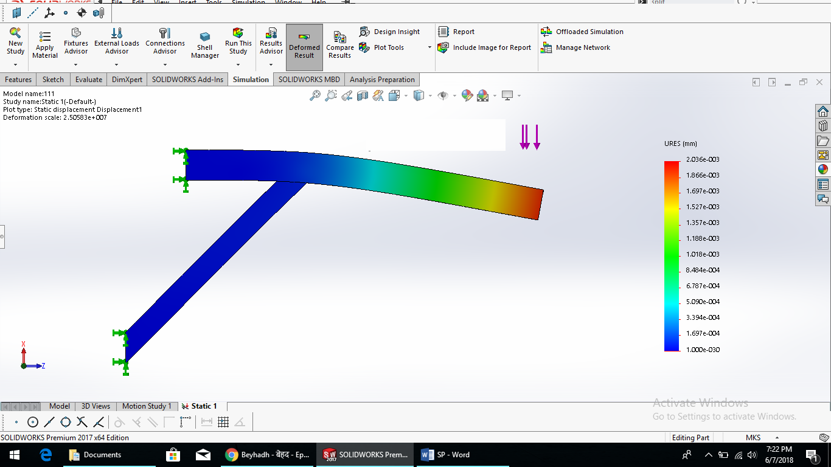The image size is (831, 467).
Task: Click Design Insight
Action: (390, 32)
